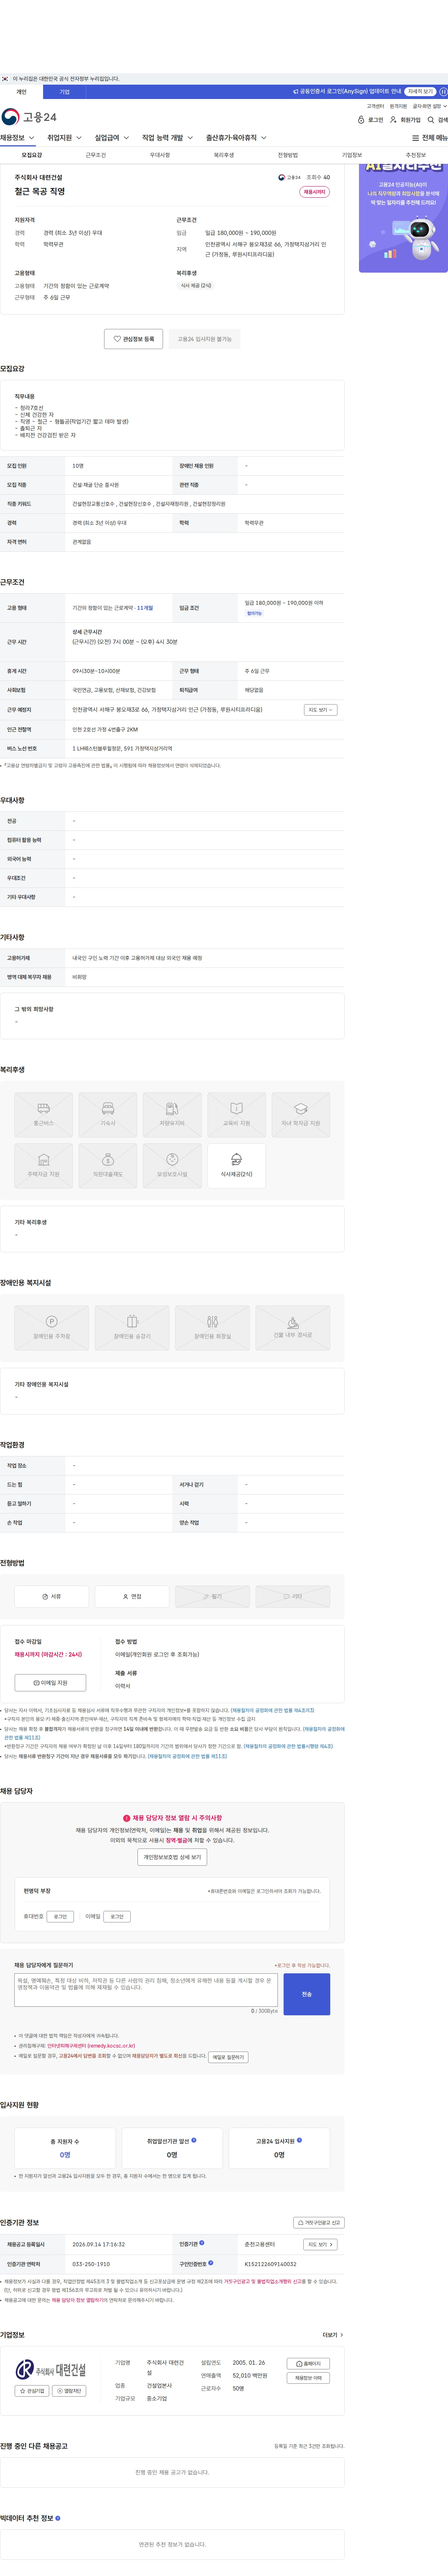This screenshot has height=2576, width=448.
Task: Expand the 채용정보 menu
Action: [x=18, y=138]
